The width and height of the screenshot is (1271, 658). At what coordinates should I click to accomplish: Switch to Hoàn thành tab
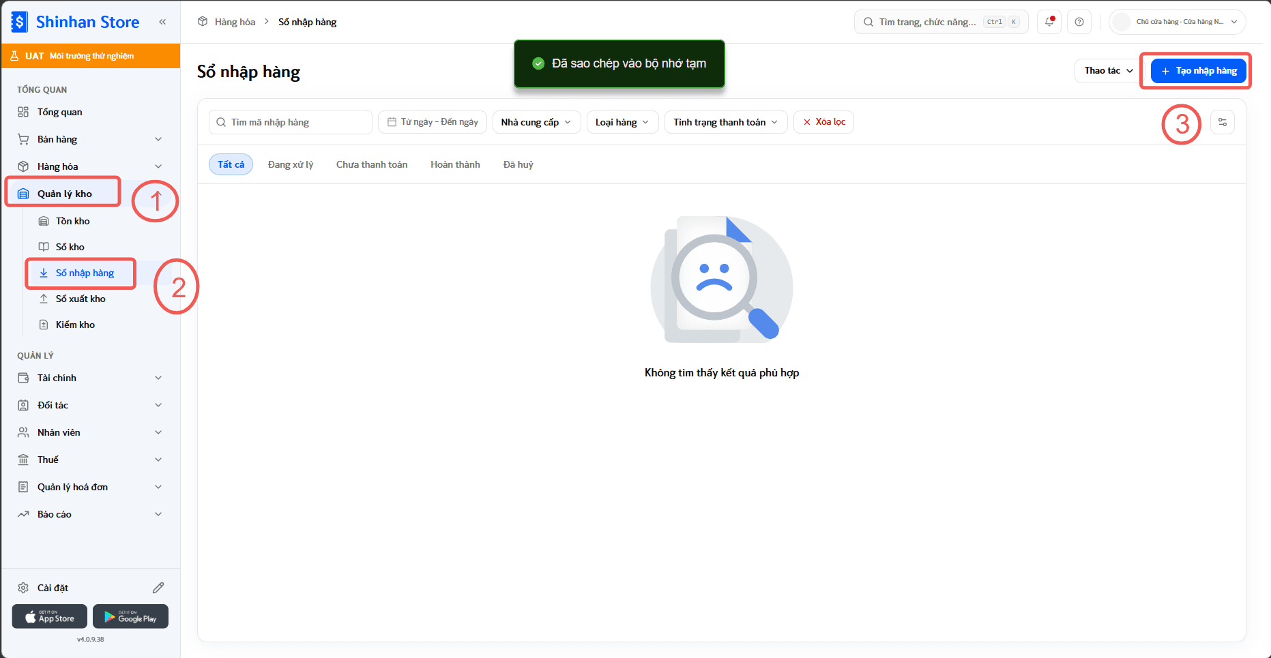coord(455,164)
